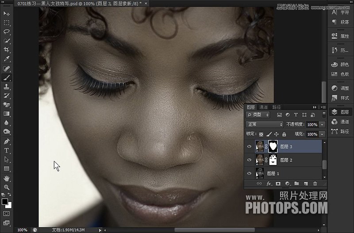Change screen mode from toolbar bottom
This screenshot has height=233, width=354.
point(6,223)
